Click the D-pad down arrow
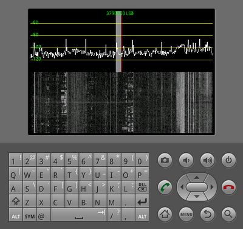This screenshot has height=229, width=243. [x=197, y=197]
